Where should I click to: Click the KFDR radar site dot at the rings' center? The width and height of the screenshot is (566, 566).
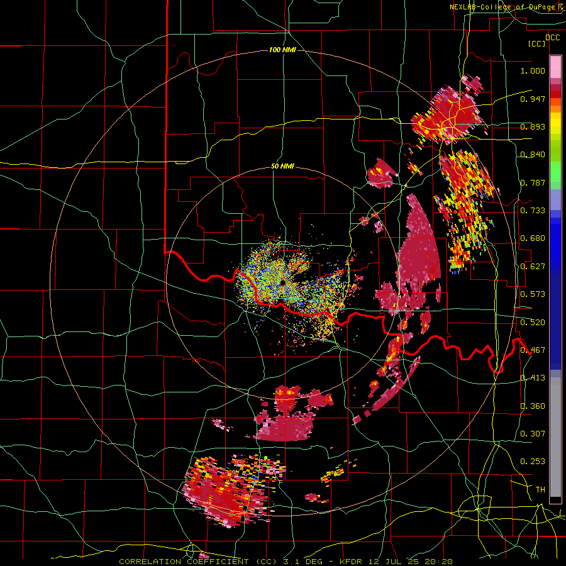[282, 282]
